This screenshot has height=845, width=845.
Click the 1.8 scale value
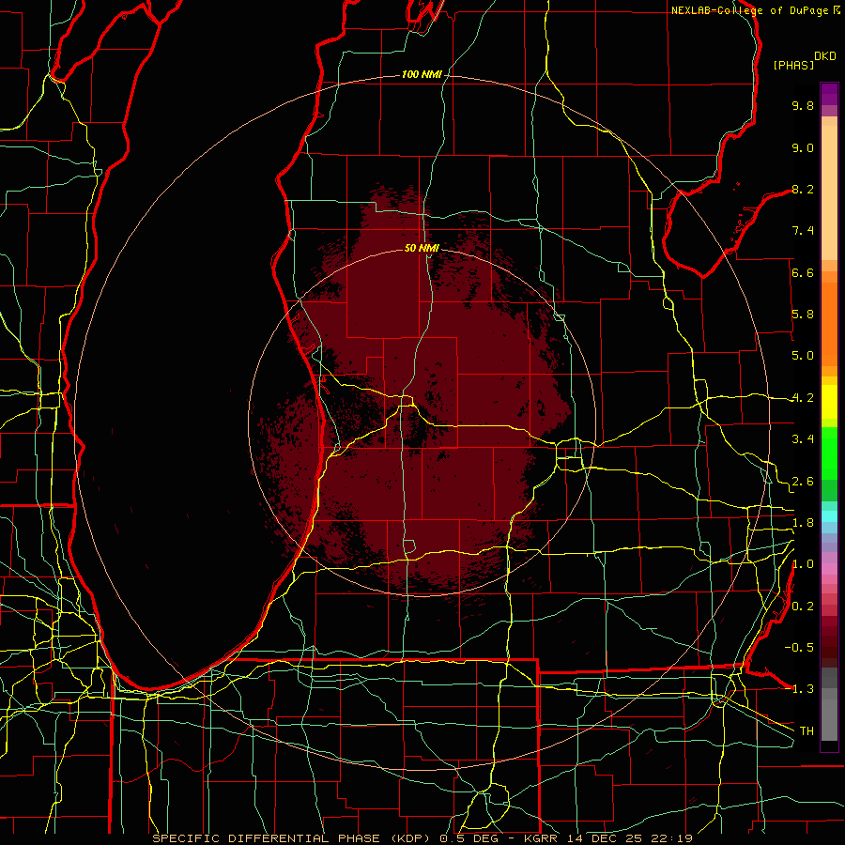coord(803,523)
